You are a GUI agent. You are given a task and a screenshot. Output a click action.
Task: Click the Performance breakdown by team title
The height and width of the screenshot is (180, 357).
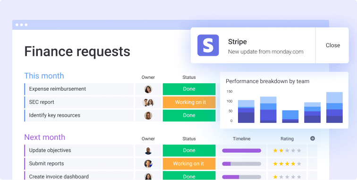click(268, 81)
